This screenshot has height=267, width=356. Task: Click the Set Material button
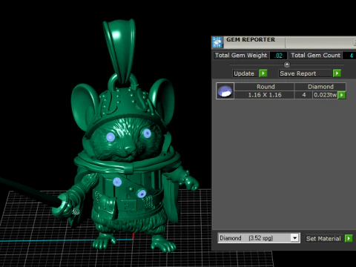[323, 238]
